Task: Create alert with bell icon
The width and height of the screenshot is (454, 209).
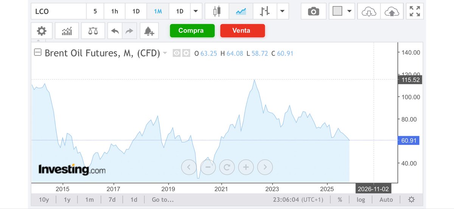Action: click(149, 31)
